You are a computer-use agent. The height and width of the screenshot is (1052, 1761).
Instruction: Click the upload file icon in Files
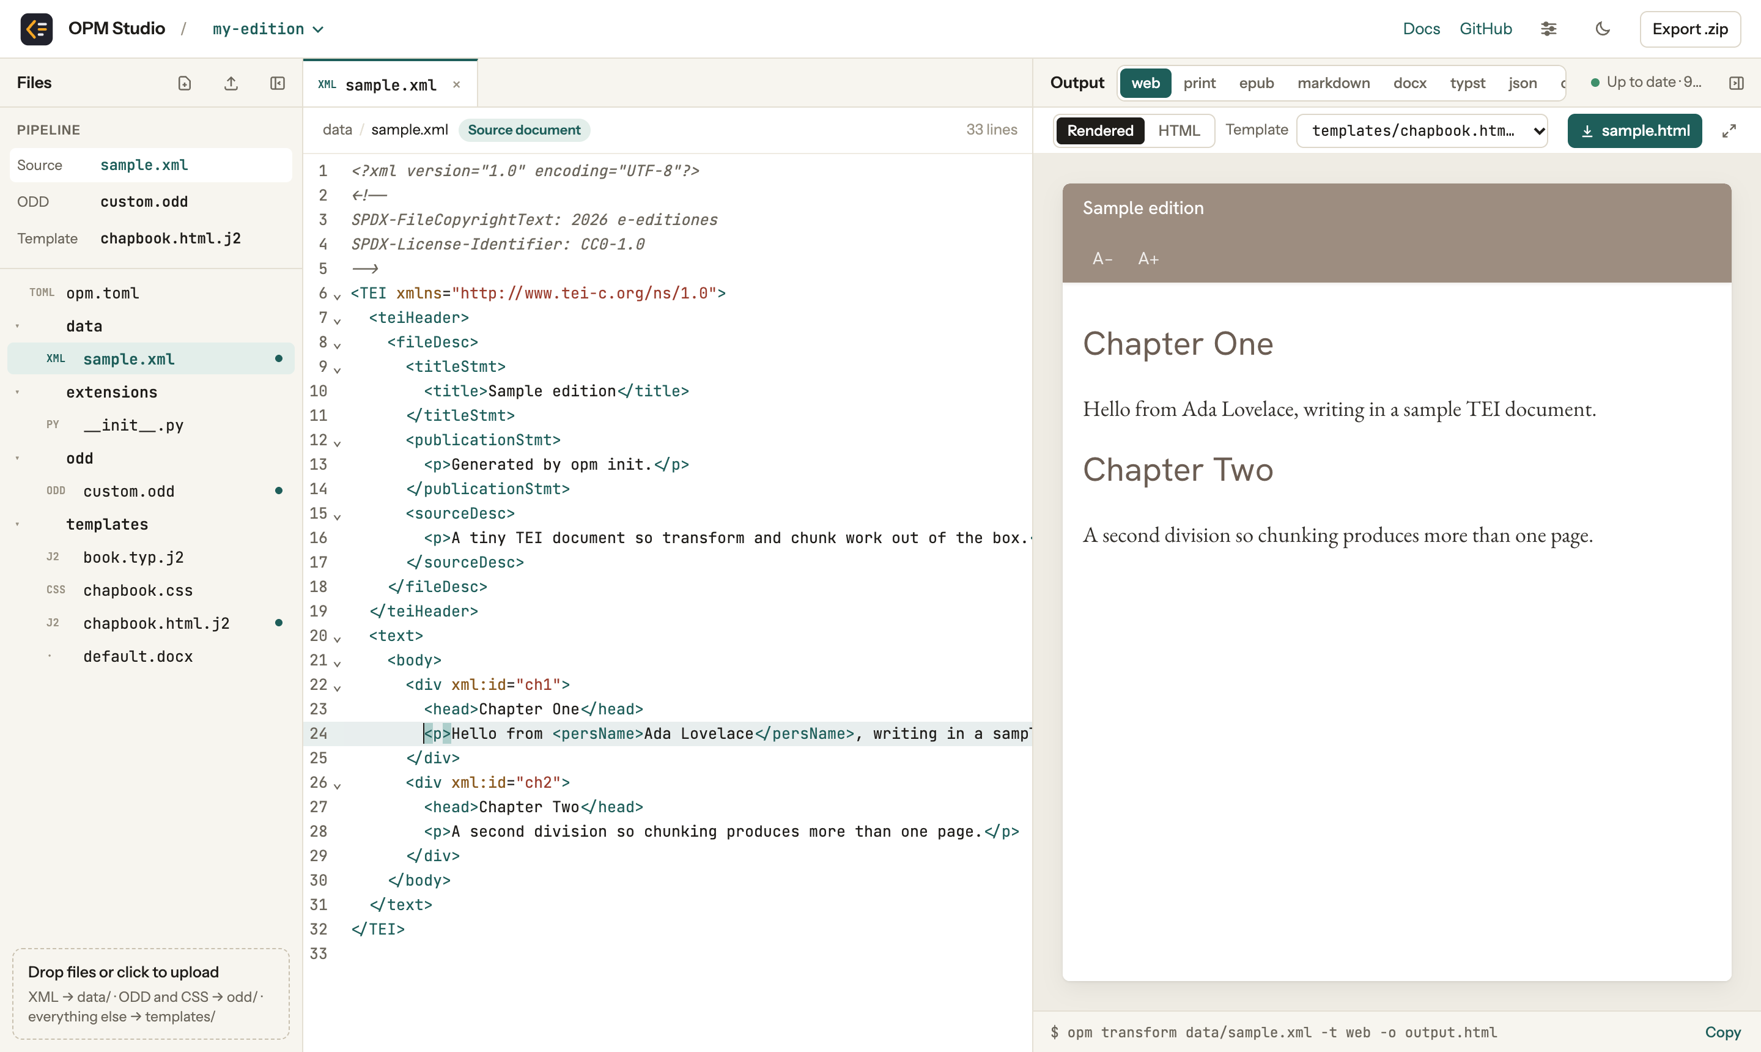(231, 83)
